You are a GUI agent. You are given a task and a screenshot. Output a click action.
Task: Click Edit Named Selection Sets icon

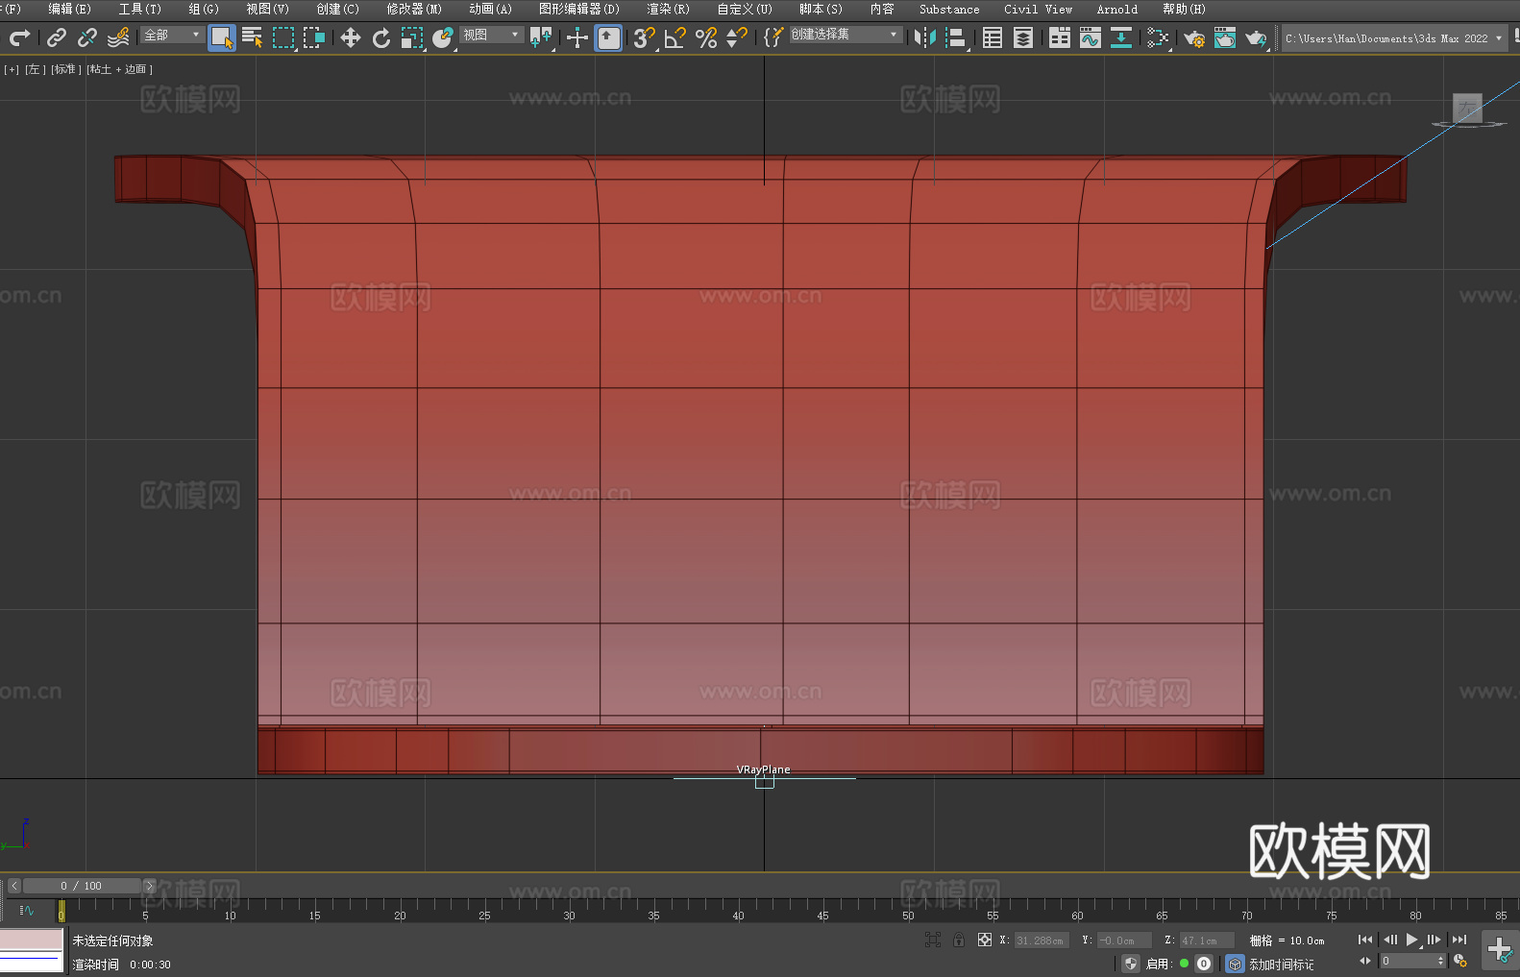(x=773, y=37)
